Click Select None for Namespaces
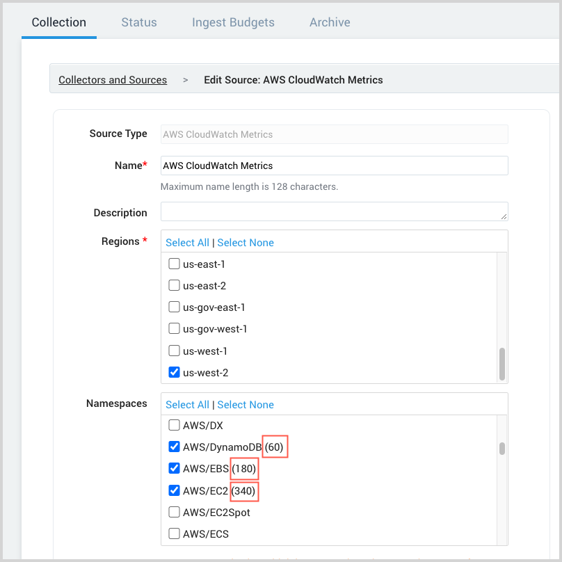 pos(245,404)
